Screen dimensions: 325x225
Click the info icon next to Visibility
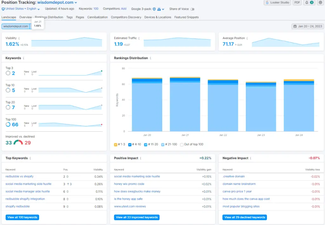click(x=19, y=38)
